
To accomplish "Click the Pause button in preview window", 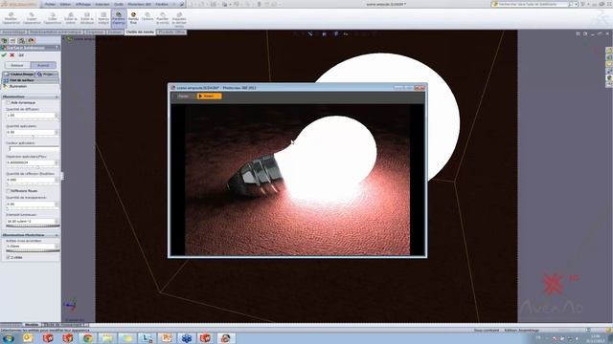I will pyautogui.click(x=183, y=96).
